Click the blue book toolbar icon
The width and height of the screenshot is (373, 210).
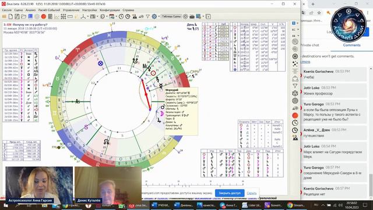pos(30,16)
